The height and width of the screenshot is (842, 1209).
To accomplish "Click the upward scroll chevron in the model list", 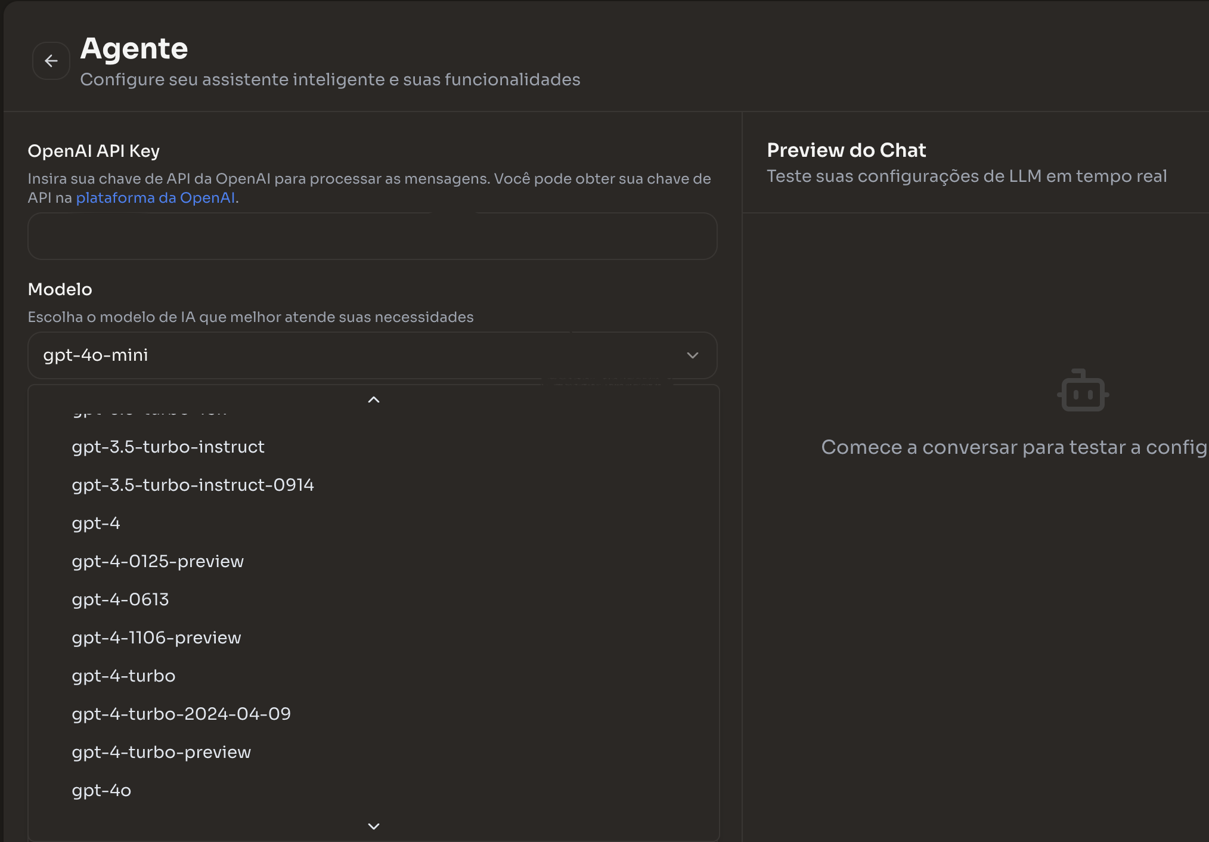I will (x=373, y=400).
